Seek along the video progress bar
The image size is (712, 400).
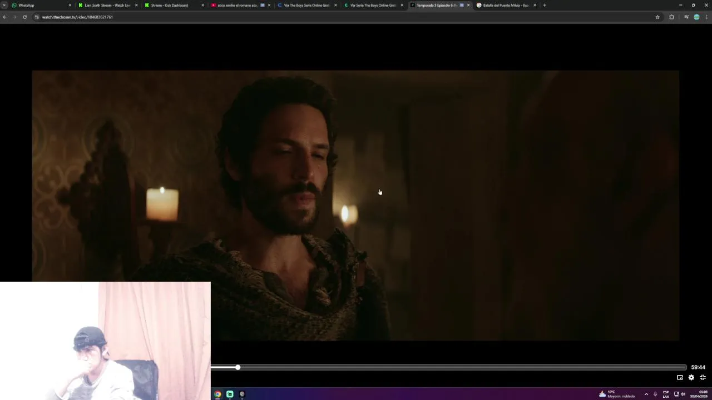(x=448, y=367)
